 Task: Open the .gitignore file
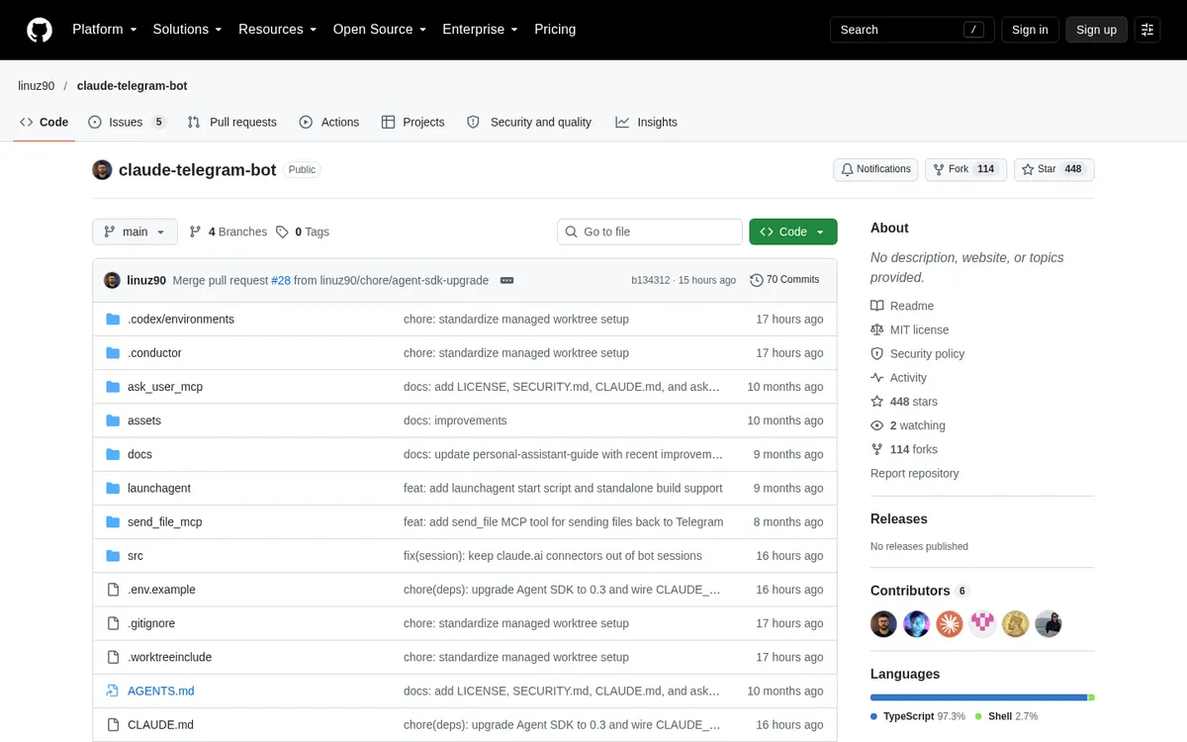153,623
